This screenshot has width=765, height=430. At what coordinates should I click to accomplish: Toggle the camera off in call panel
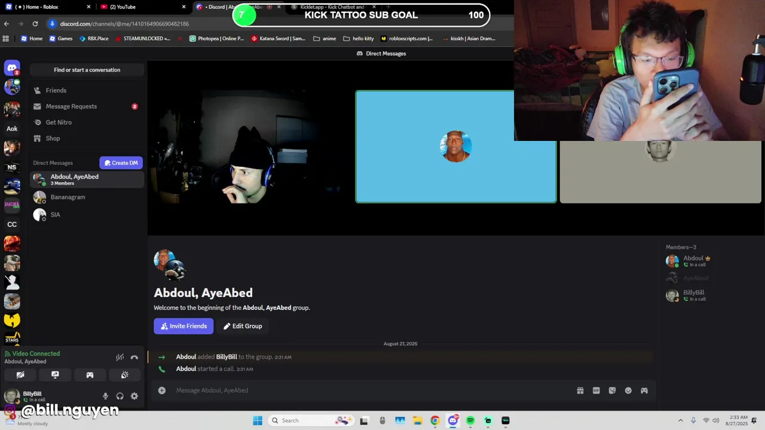point(20,375)
